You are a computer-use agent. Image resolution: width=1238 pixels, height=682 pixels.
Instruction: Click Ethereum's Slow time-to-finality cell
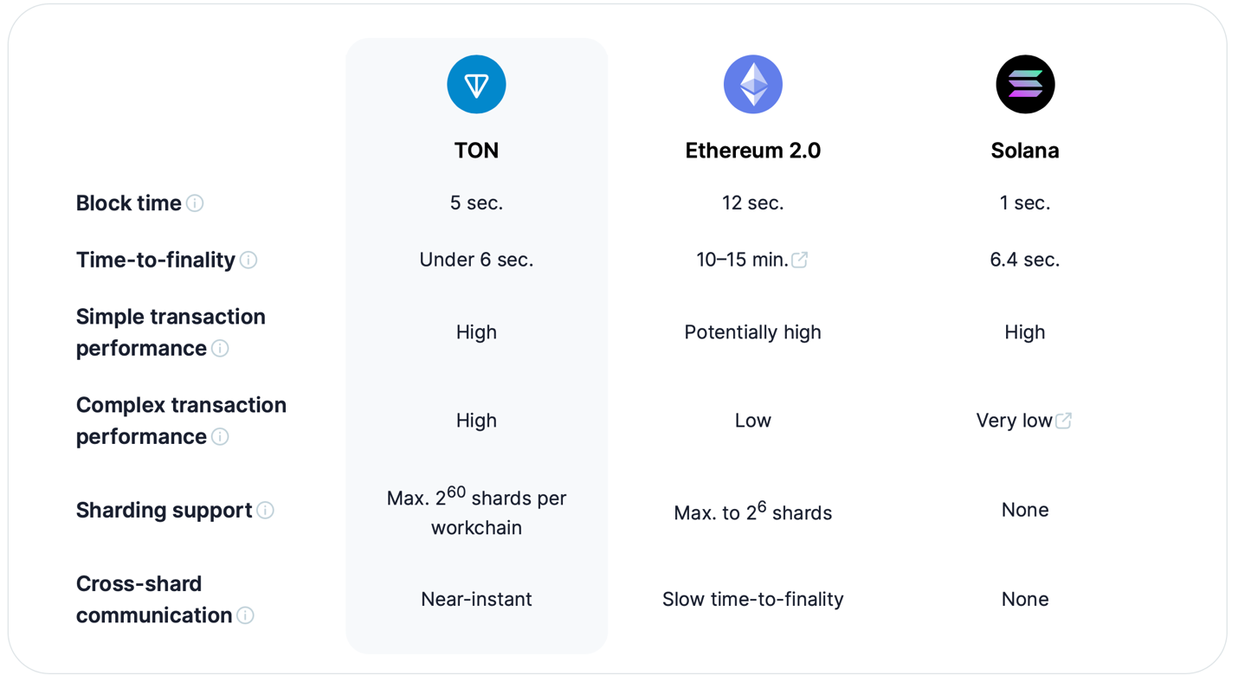752,599
